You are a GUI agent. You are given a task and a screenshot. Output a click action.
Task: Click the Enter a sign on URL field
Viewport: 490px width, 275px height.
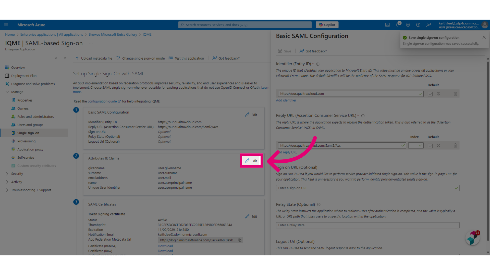pyautogui.click(x=367, y=188)
